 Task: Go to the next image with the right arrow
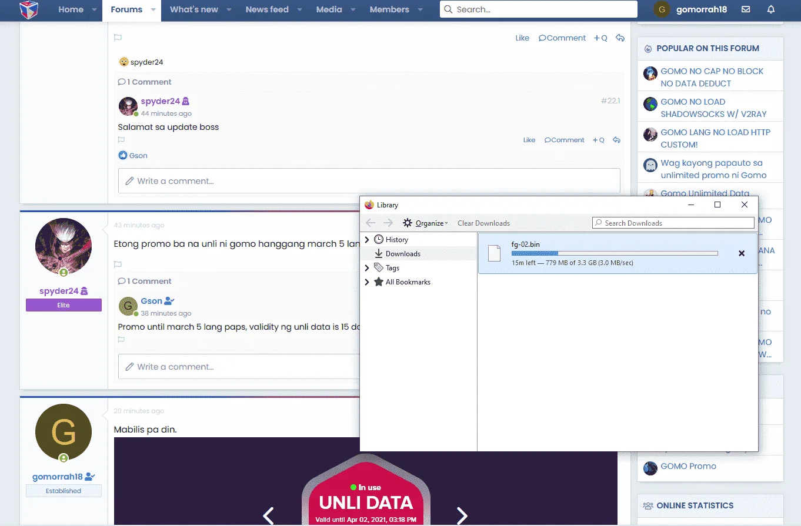point(462,516)
